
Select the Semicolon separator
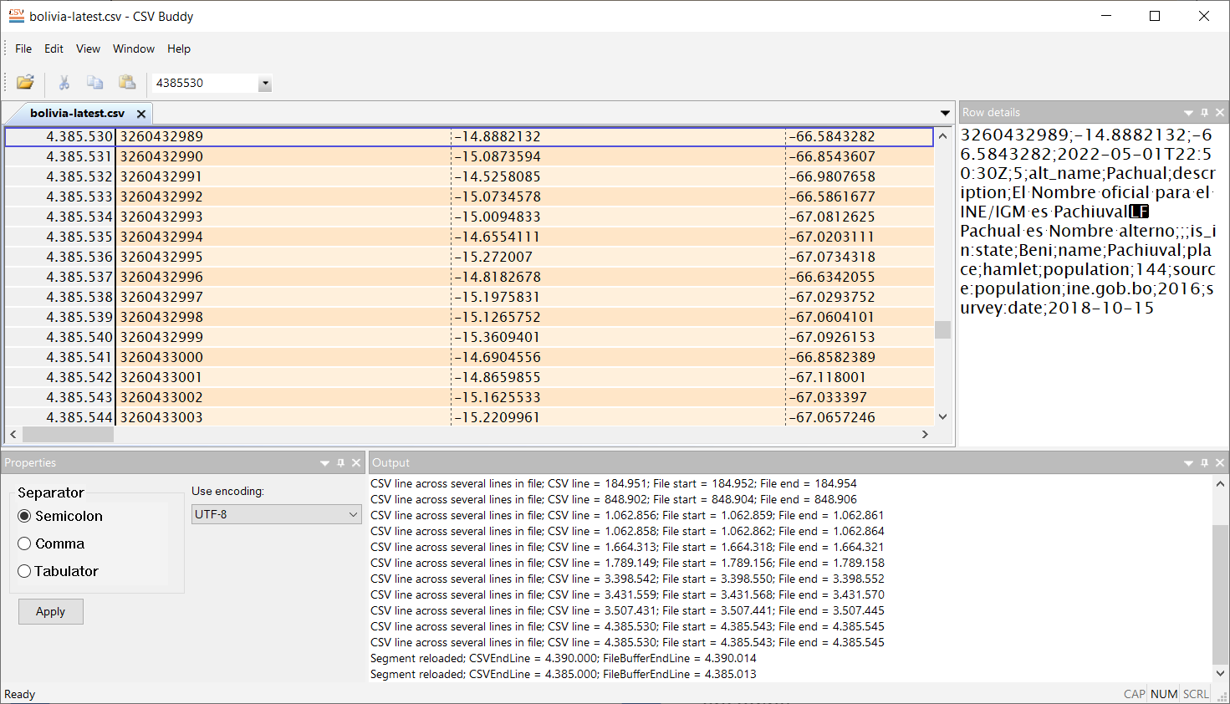coord(60,516)
